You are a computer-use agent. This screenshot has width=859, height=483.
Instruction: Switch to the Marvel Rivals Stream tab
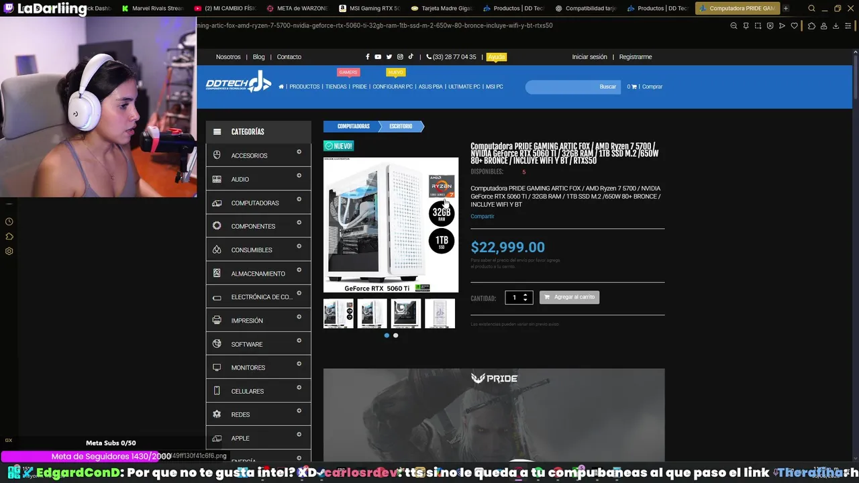click(x=152, y=8)
